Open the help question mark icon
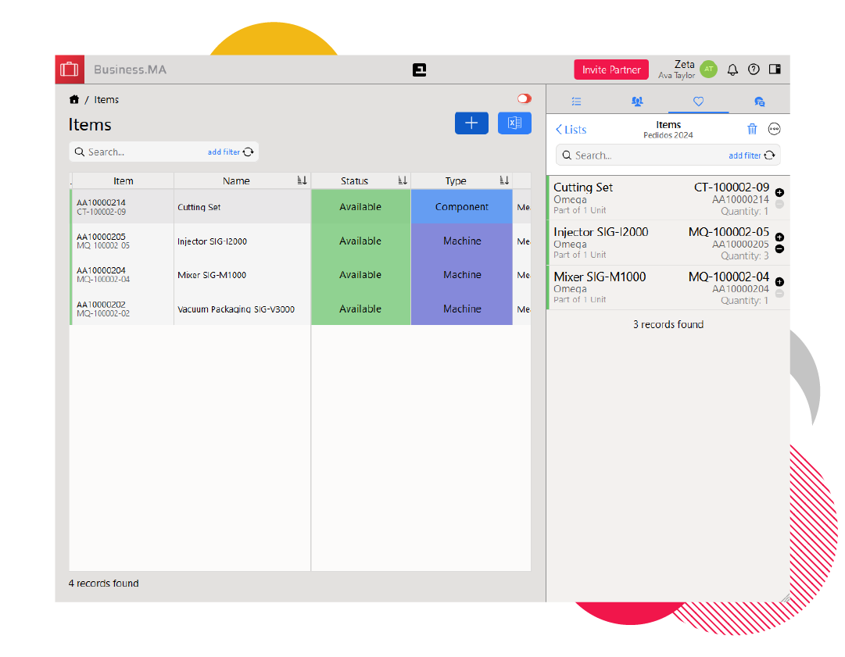This screenshot has height=657, width=845. pos(754,70)
